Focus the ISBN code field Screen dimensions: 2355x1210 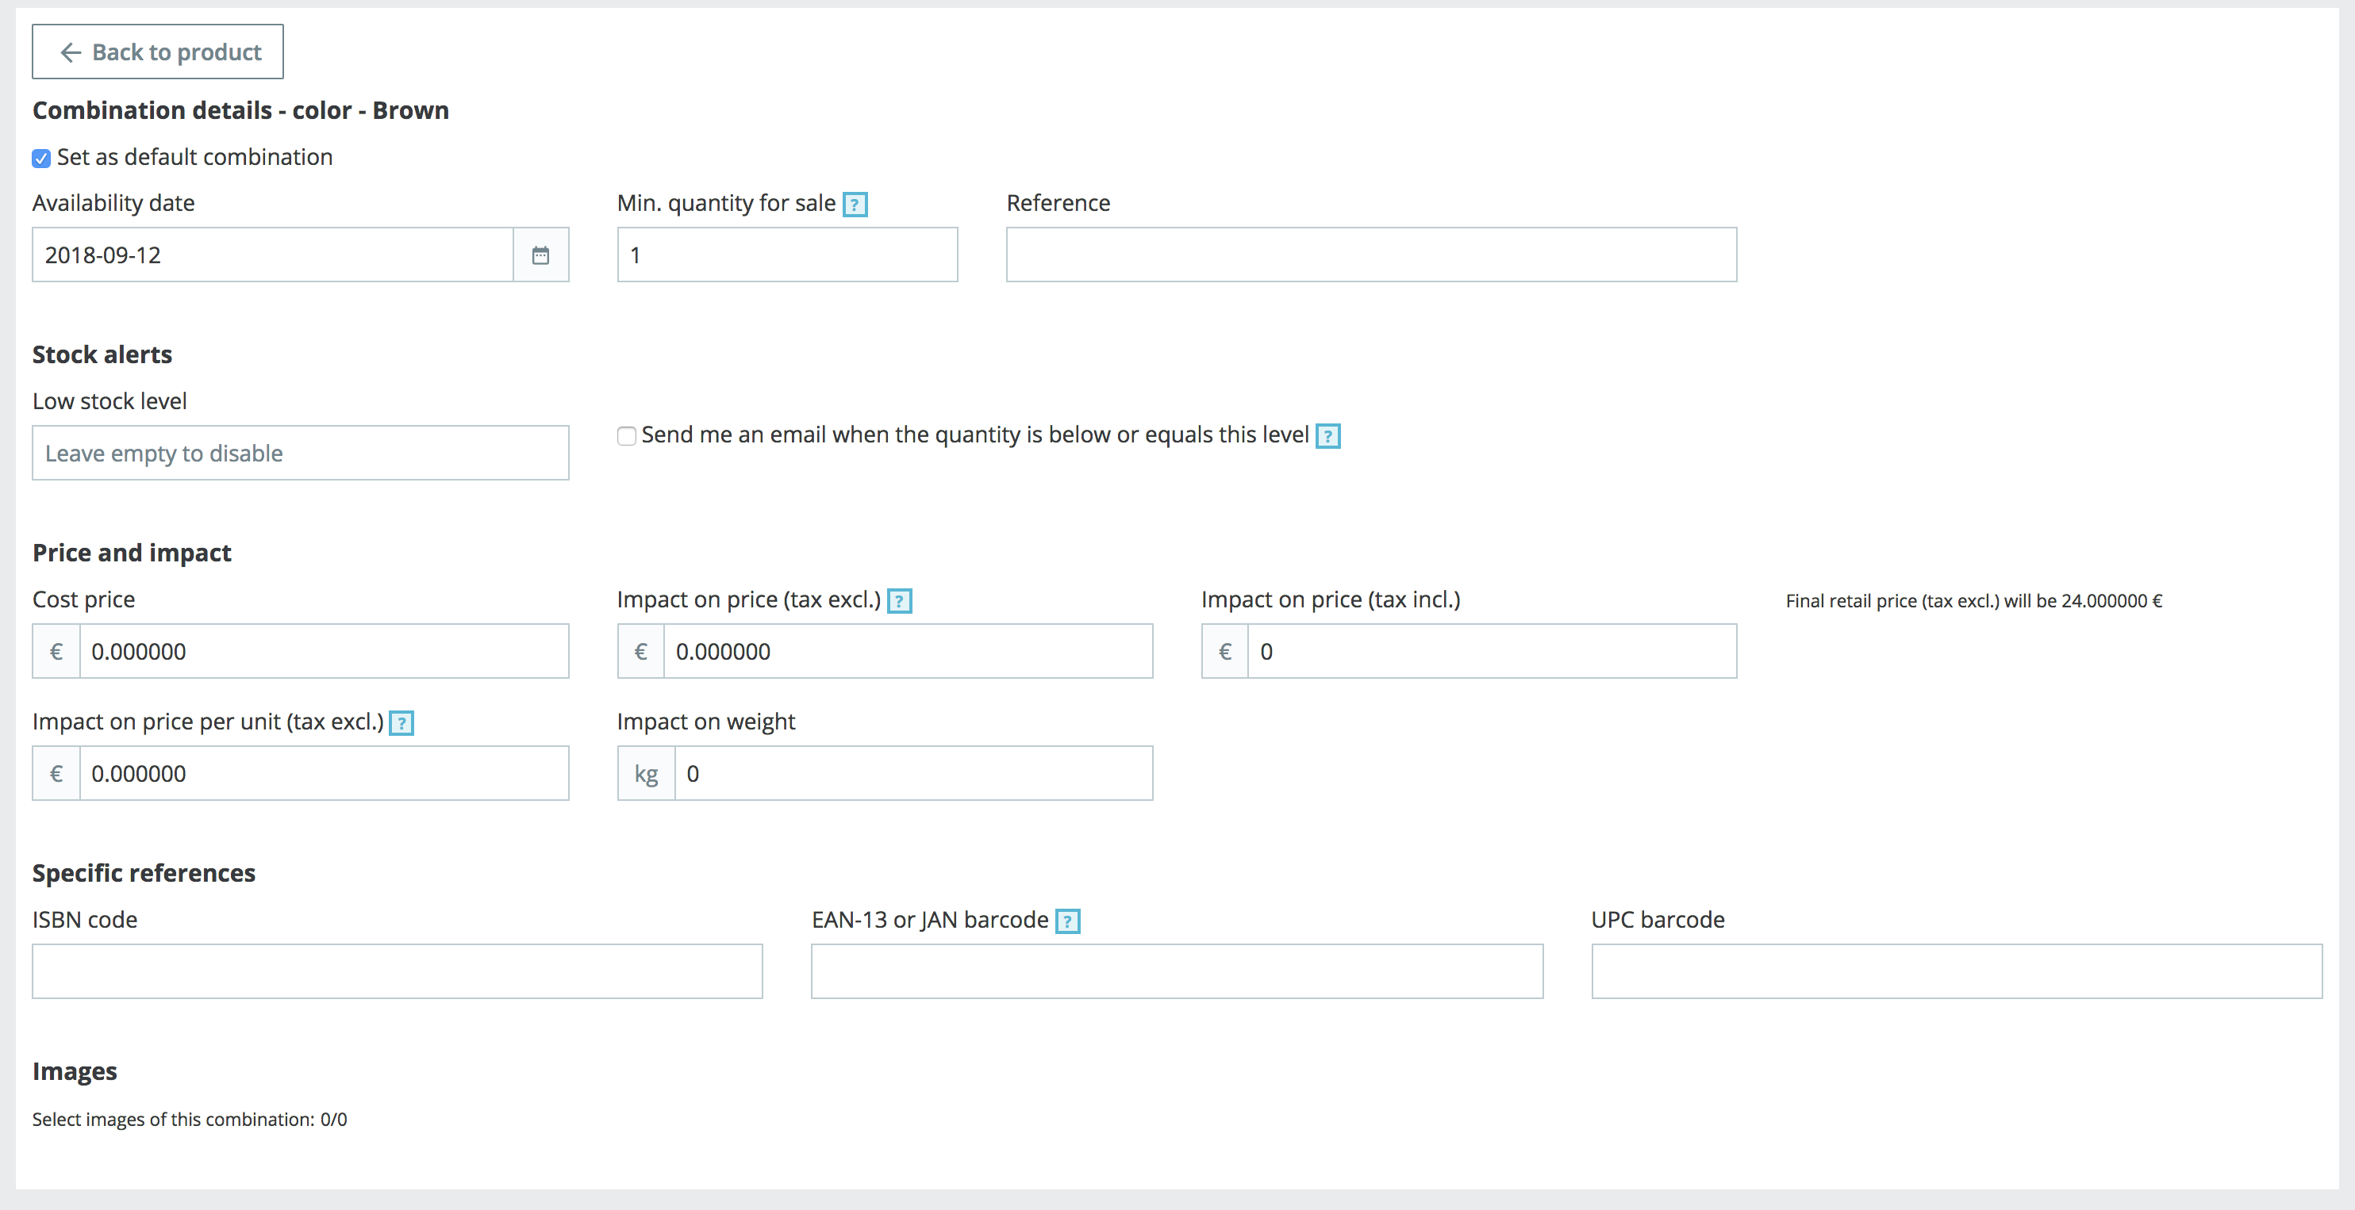(397, 971)
